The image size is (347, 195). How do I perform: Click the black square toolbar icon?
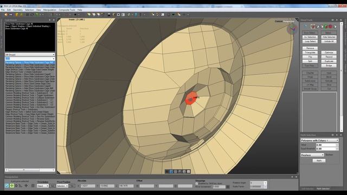click(x=75, y=15)
